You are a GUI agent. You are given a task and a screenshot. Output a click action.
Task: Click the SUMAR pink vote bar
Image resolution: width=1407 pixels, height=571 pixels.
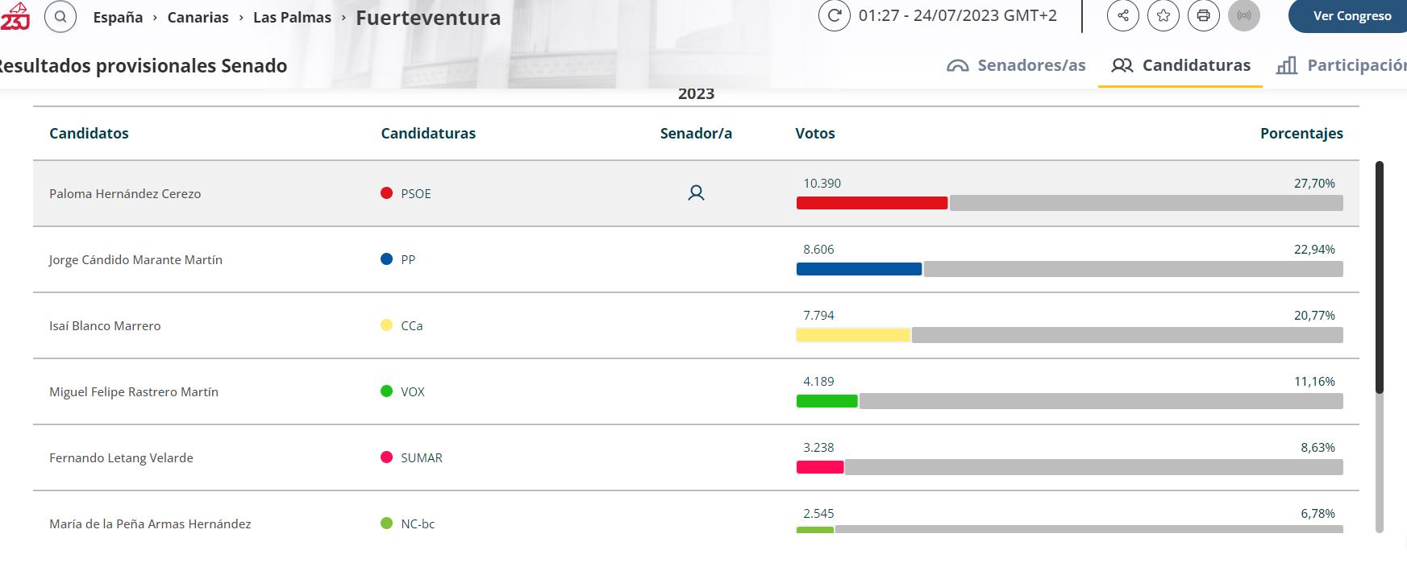click(820, 467)
